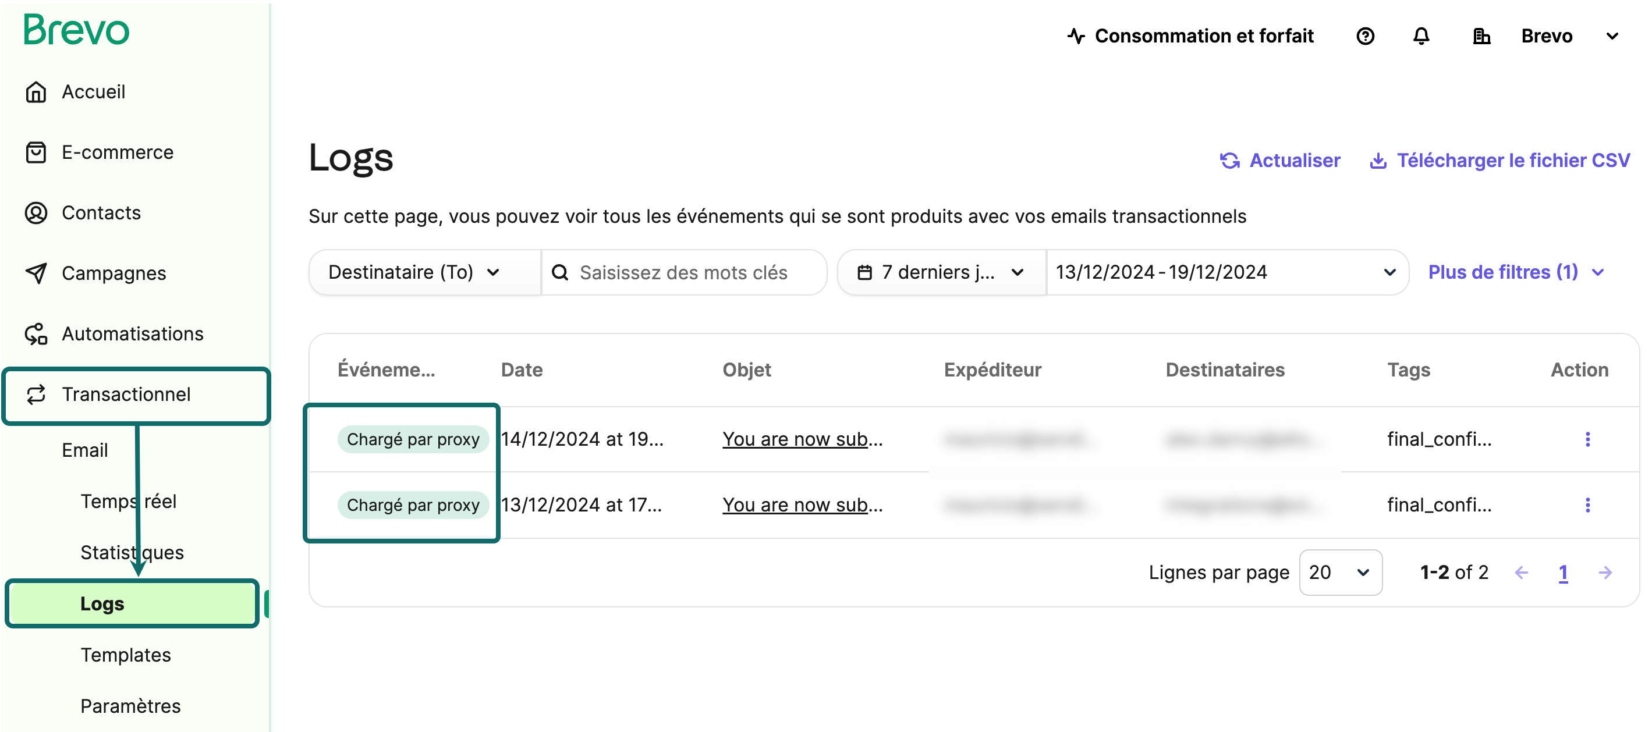The height and width of the screenshot is (732, 1652).
Task: Click the Actualiser button
Action: point(1279,160)
